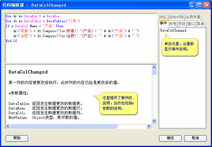Click the description panel's scroll down arrow

click(x=154, y=121)
